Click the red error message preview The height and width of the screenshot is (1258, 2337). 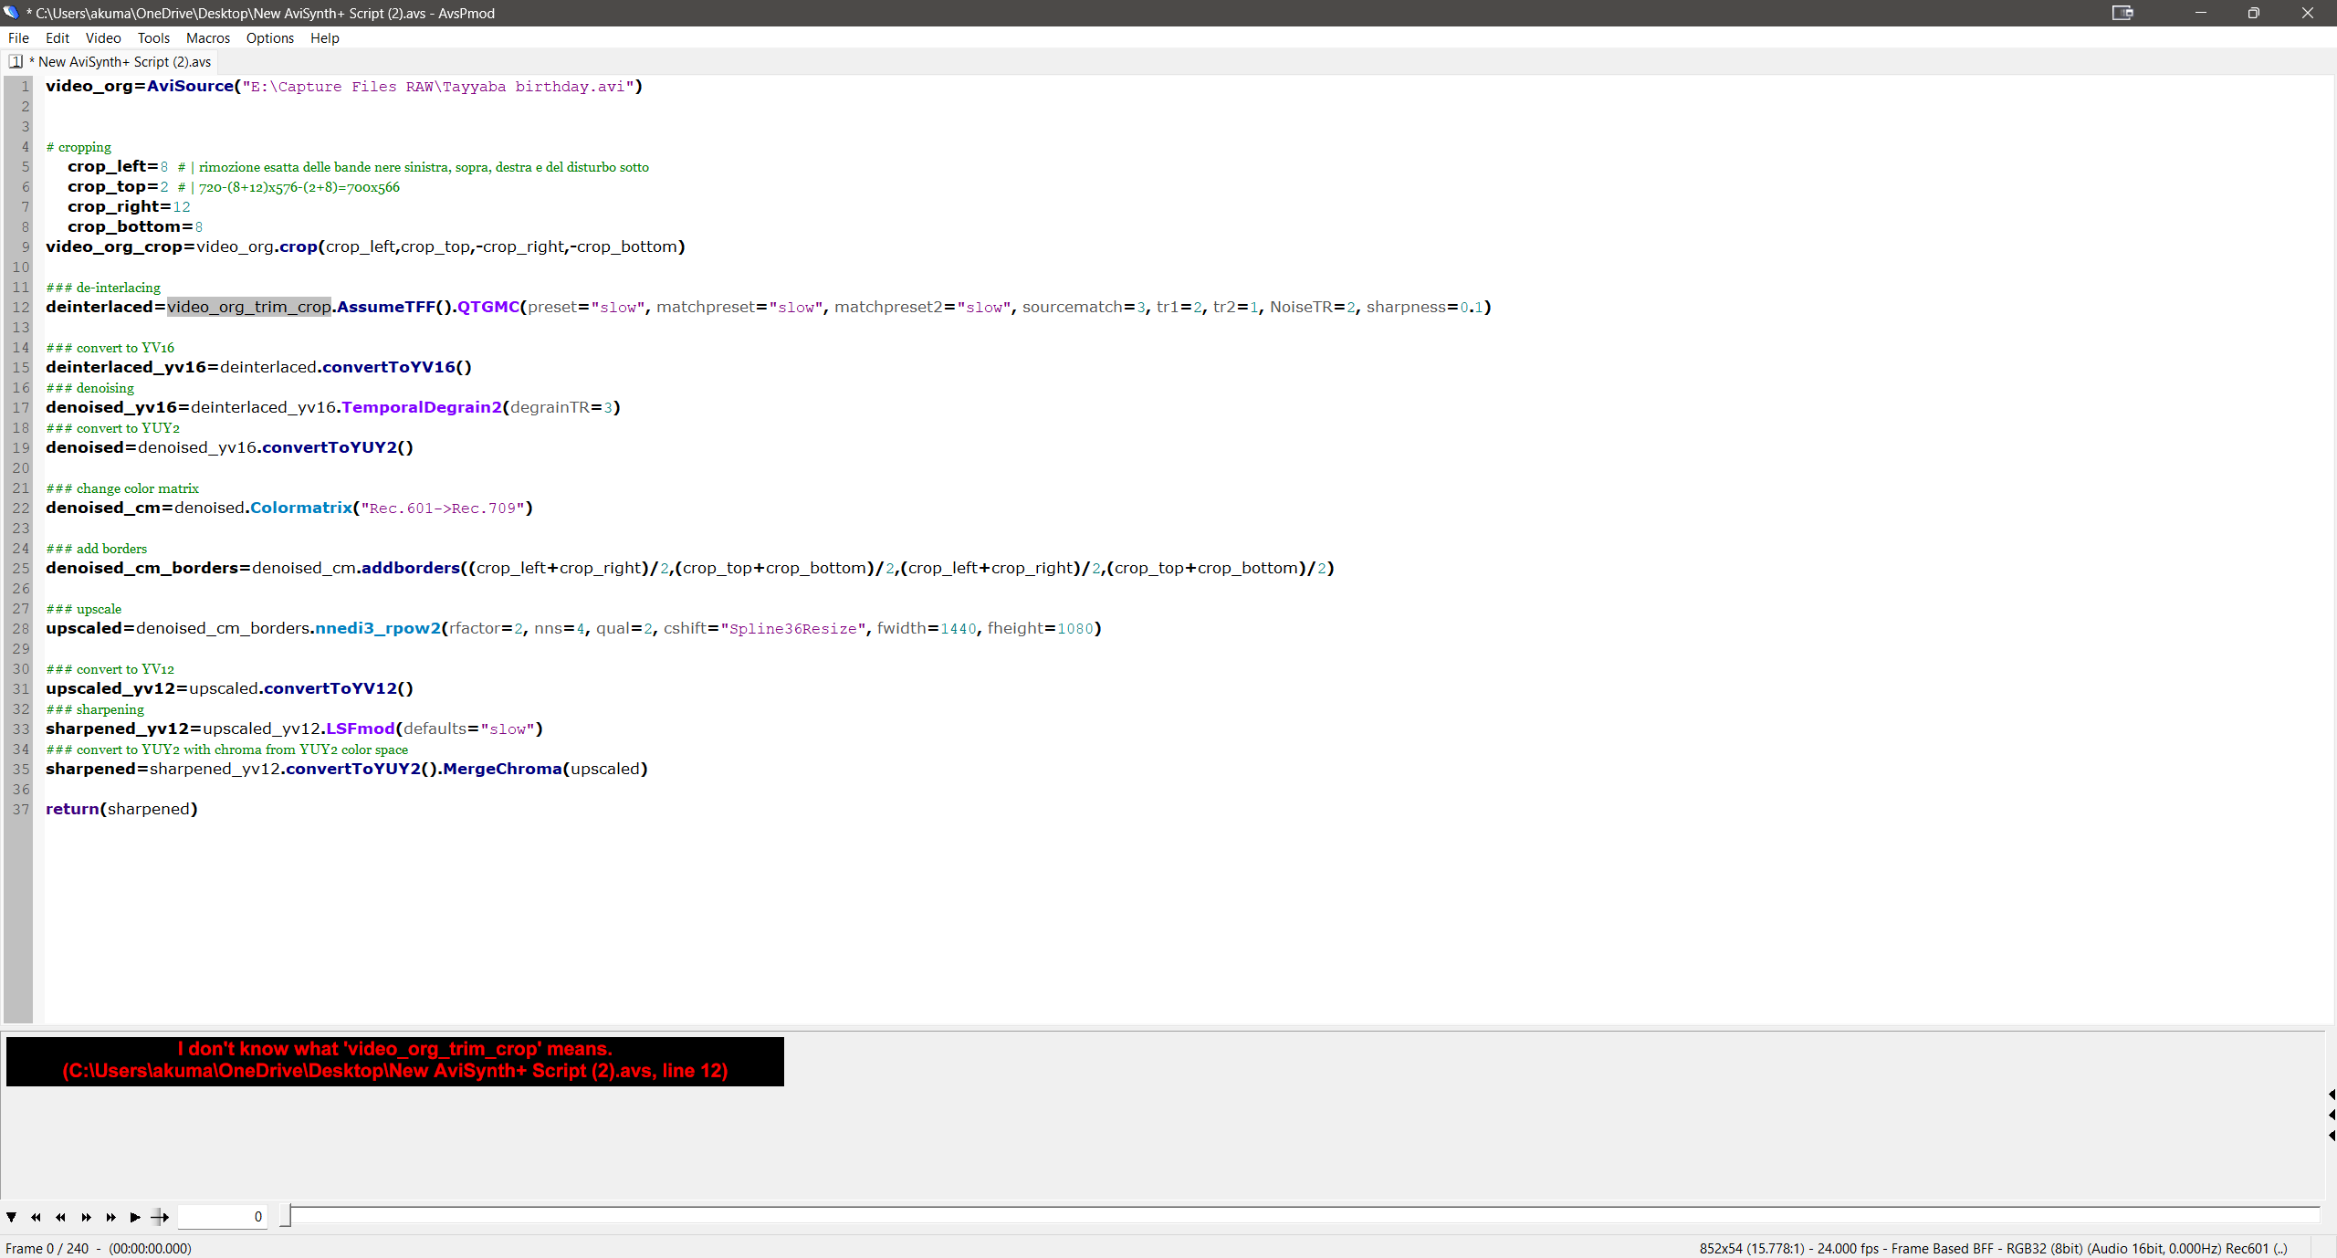(x=394, y=1061)
